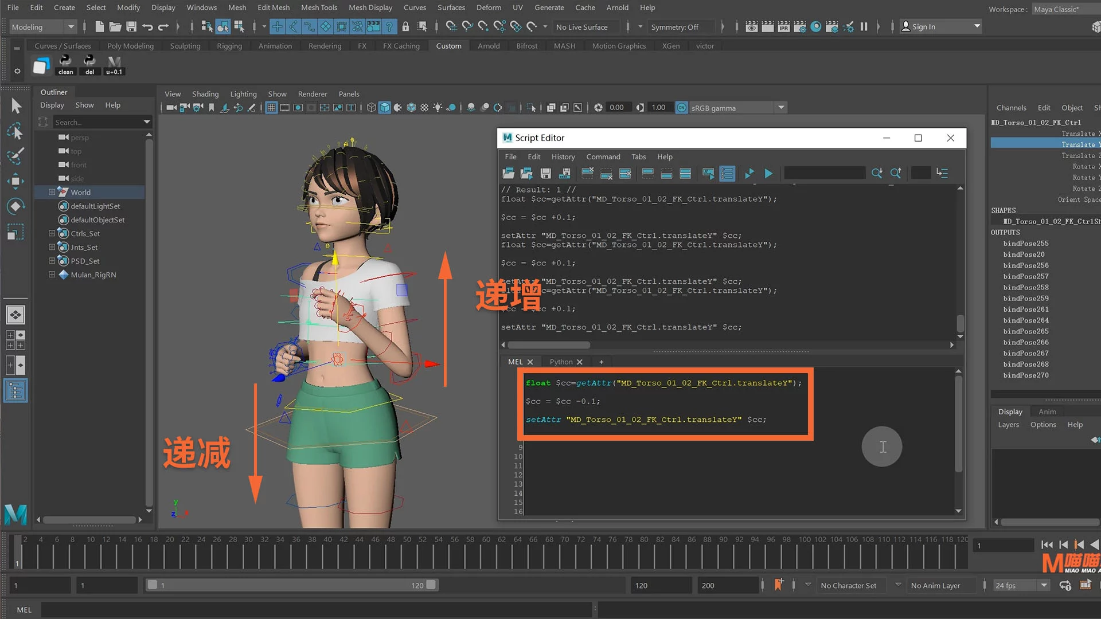Click Clear History icon in Script Editor
Image resolution: width=1101 pixels, height=619 pixels.
click(x=587, y=173)
